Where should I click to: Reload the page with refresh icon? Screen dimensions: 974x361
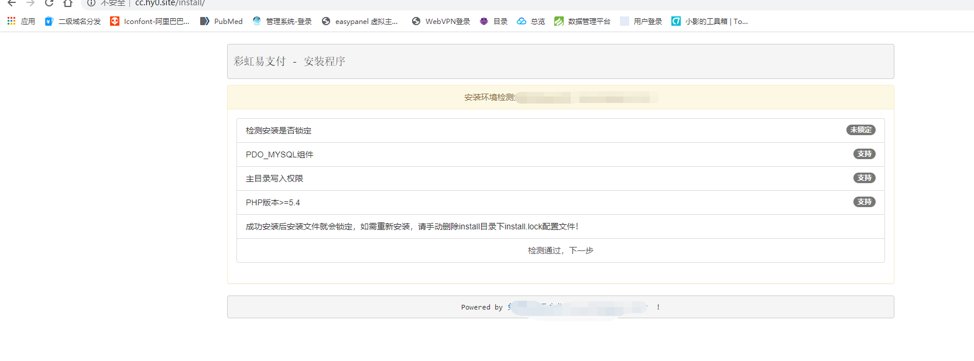pyautogui.click(x=49, y=3)
